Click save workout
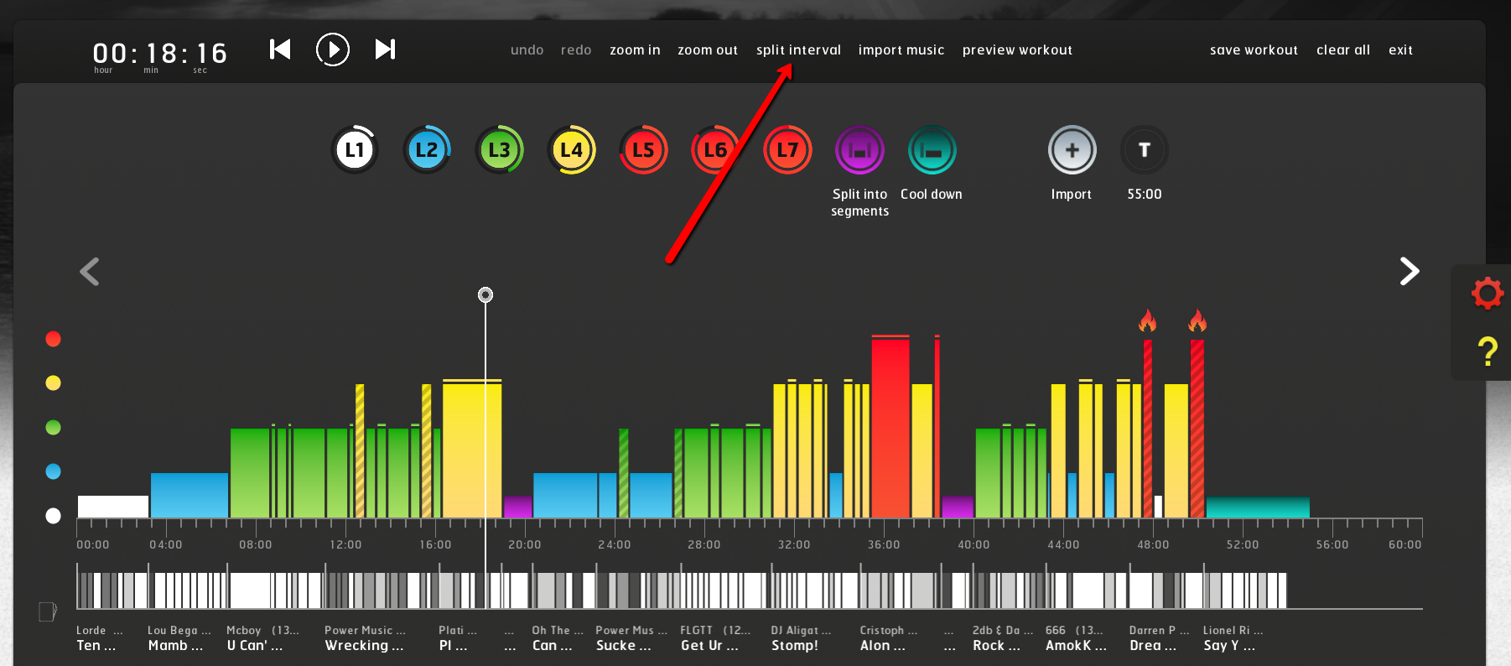1511x666 pixels. (x=1254, y=50)
